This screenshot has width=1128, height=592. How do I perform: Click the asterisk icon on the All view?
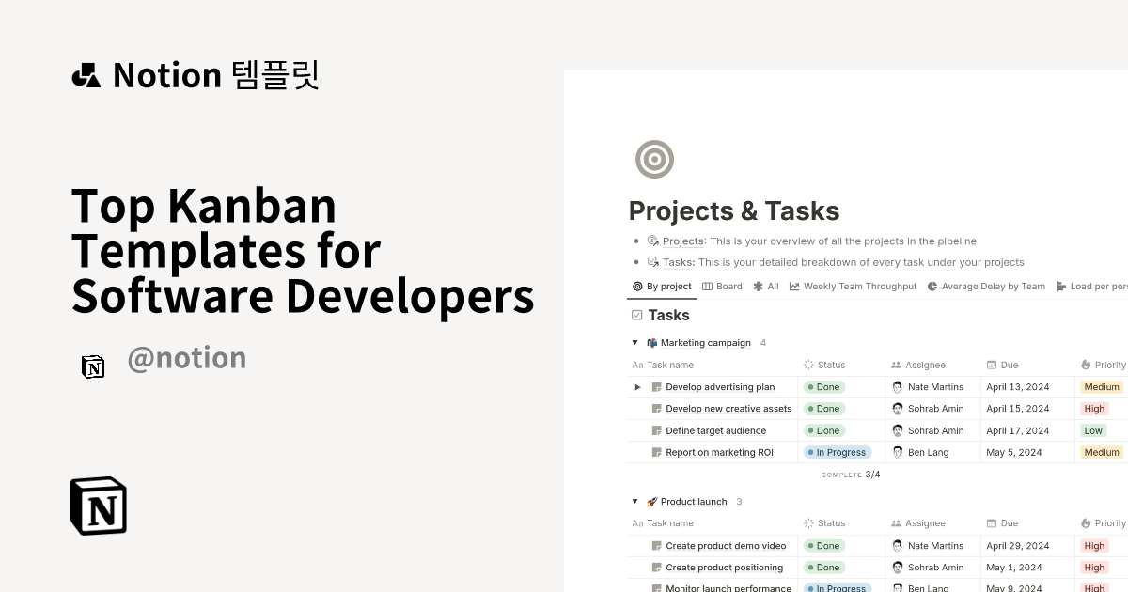758,286
